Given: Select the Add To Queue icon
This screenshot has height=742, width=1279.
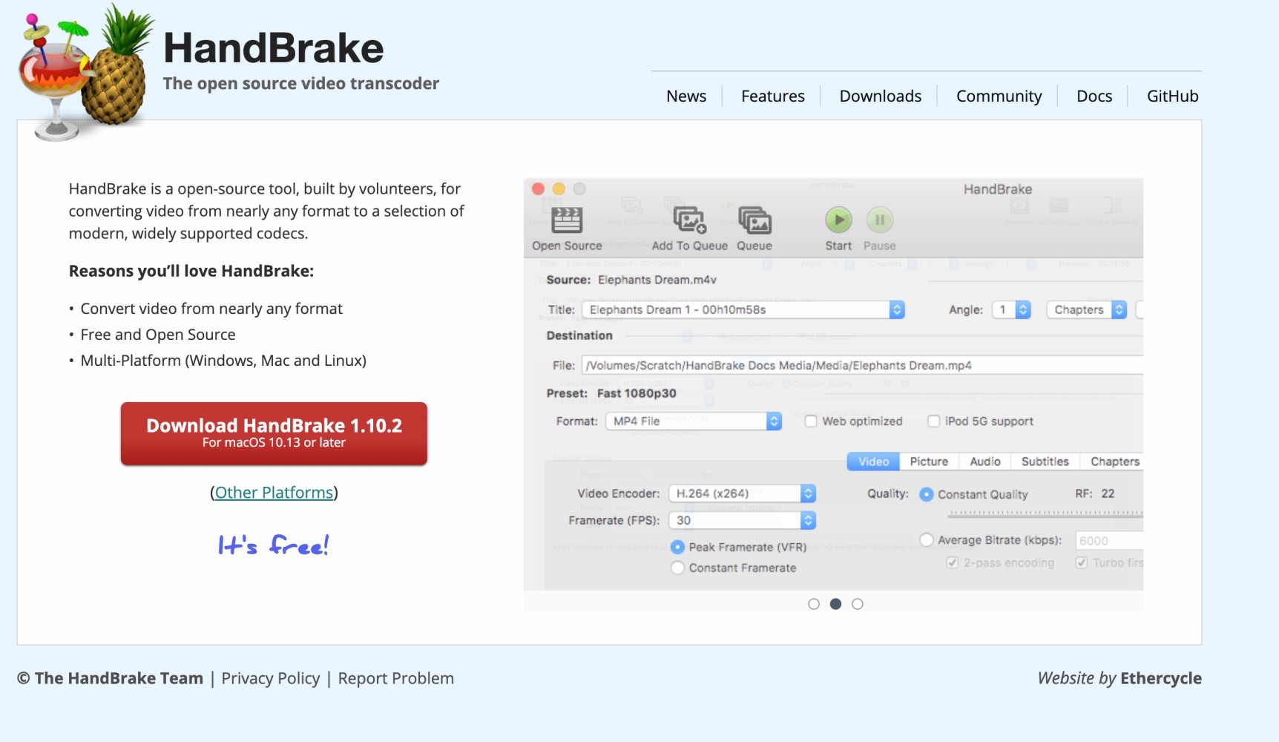Looking at the screenshot, I should pos(688,220).
